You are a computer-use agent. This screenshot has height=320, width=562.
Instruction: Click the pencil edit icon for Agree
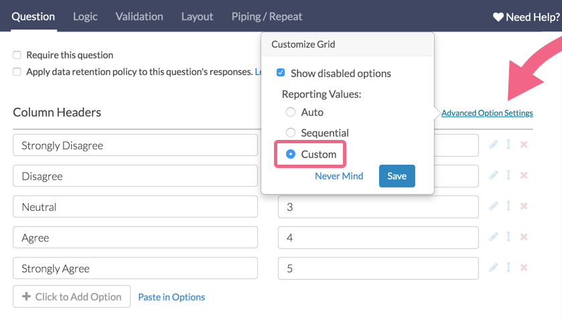tap(494, 237)
